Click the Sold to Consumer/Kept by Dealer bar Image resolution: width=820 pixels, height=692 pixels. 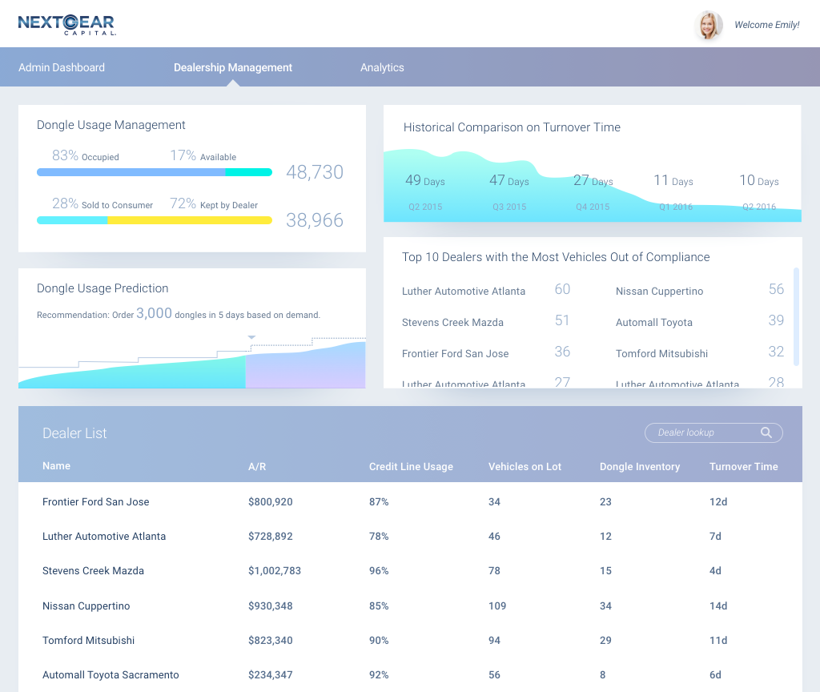click(155, 220)
